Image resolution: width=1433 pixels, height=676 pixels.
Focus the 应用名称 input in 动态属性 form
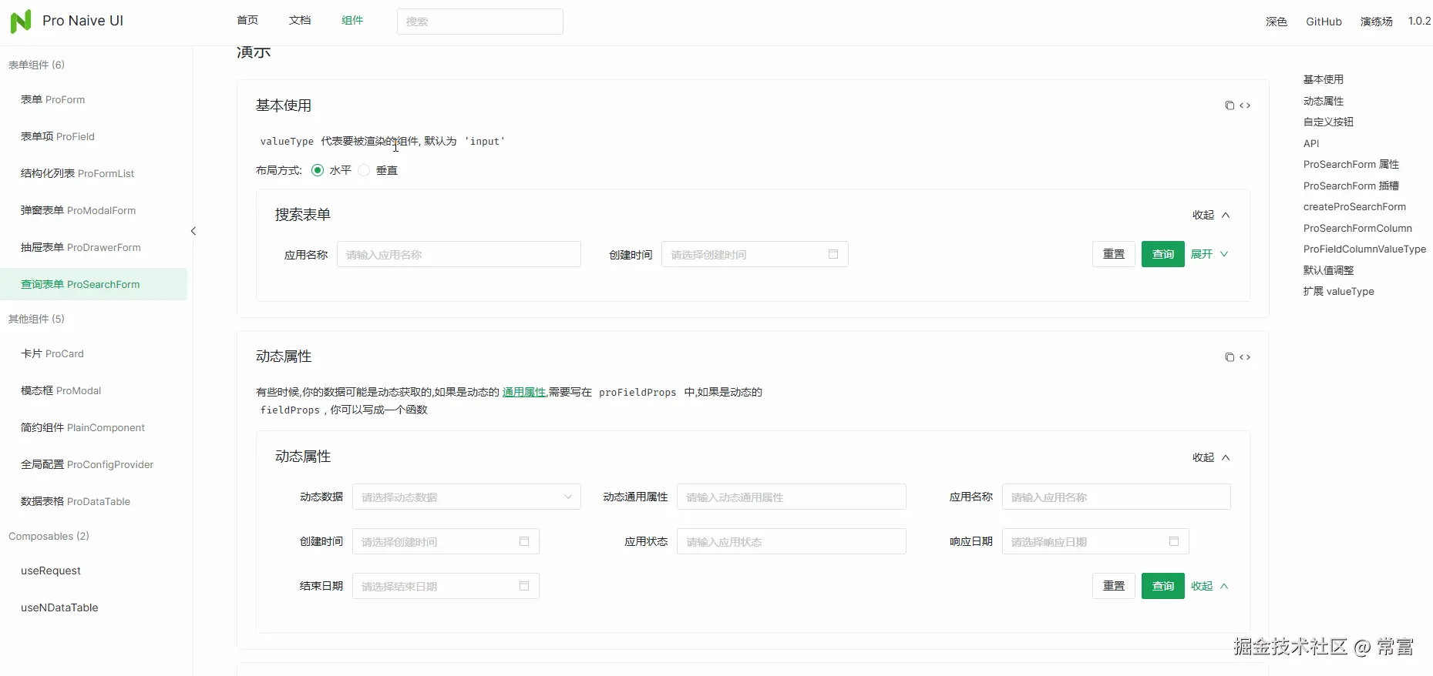1116,497
